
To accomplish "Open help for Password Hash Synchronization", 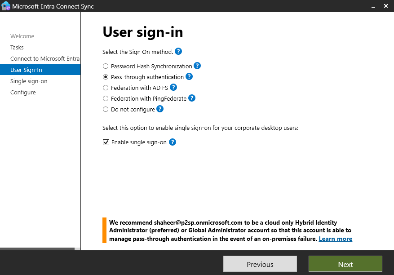I will click(197, 66).
